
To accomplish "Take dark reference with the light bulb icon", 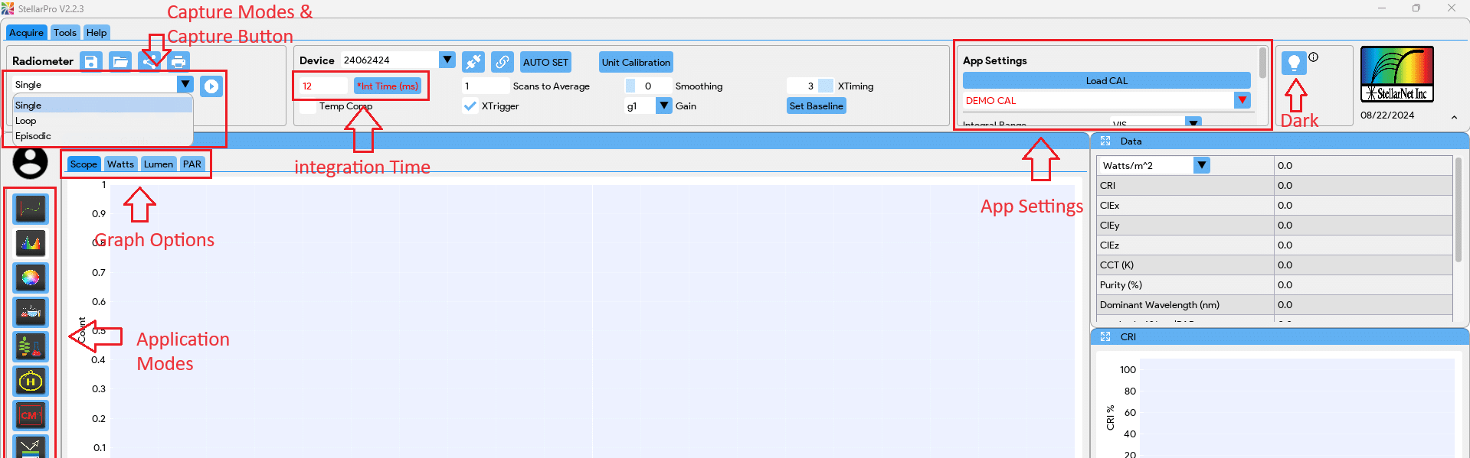I will pos(1294,63).
